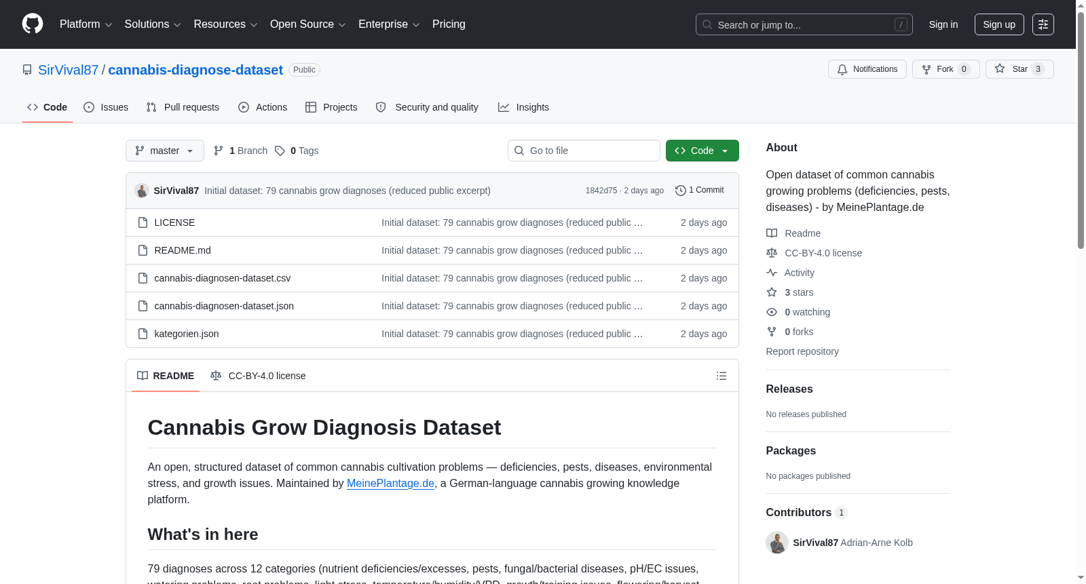The height and width of the screenshot is (584, 1086).
Task: Open the Packages heading link
Action: [791, 450]
